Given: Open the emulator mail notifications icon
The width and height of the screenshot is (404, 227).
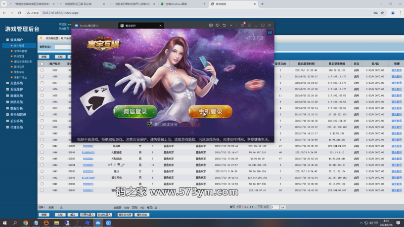Looking at the screenshot, I should point(242,25).
